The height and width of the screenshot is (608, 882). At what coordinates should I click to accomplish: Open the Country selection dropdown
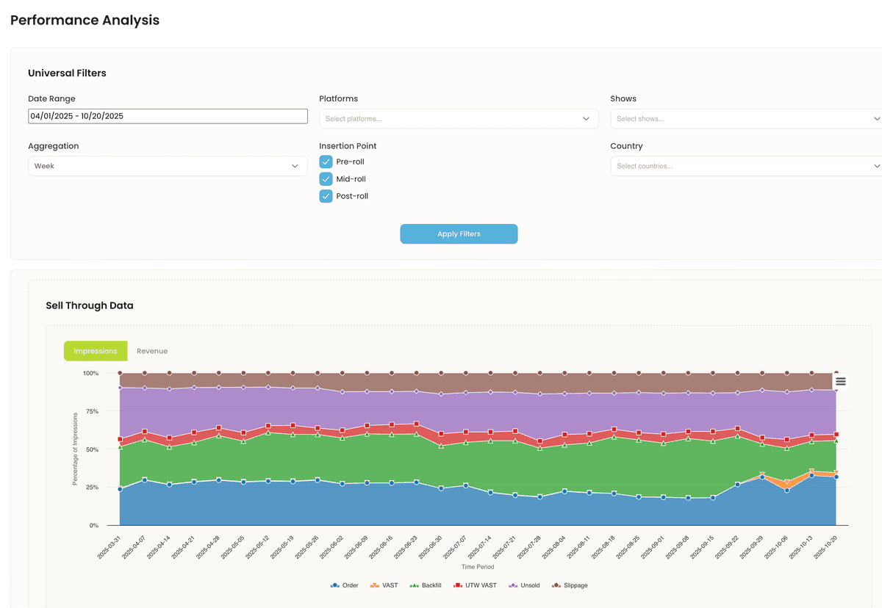tap(745, 166)
